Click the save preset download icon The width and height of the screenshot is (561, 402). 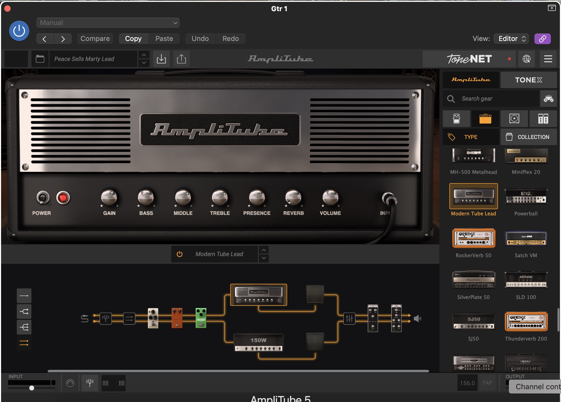click(161, 59)
